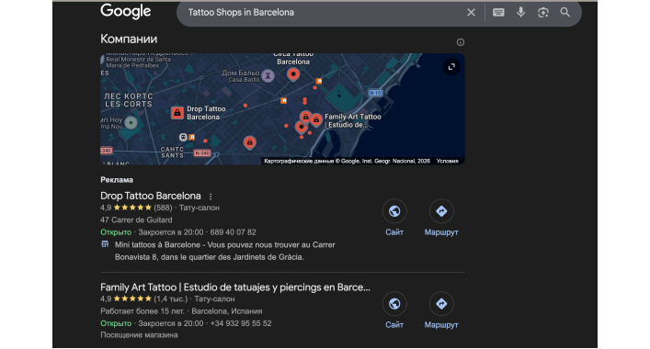Open the Family Art Tattoo website (Сайт)
Image resolution: width=650 pixels, height=349 pixels.
pos(394,311)
